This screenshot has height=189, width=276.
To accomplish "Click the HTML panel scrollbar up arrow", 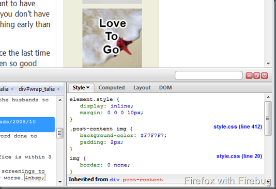I will (x=60, y=100).
